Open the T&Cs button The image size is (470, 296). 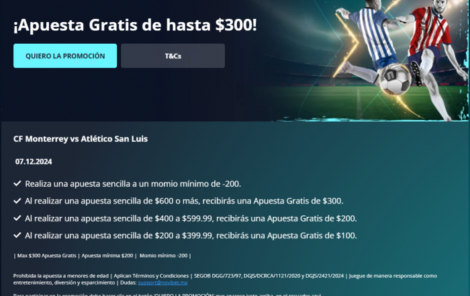[173, 56]
